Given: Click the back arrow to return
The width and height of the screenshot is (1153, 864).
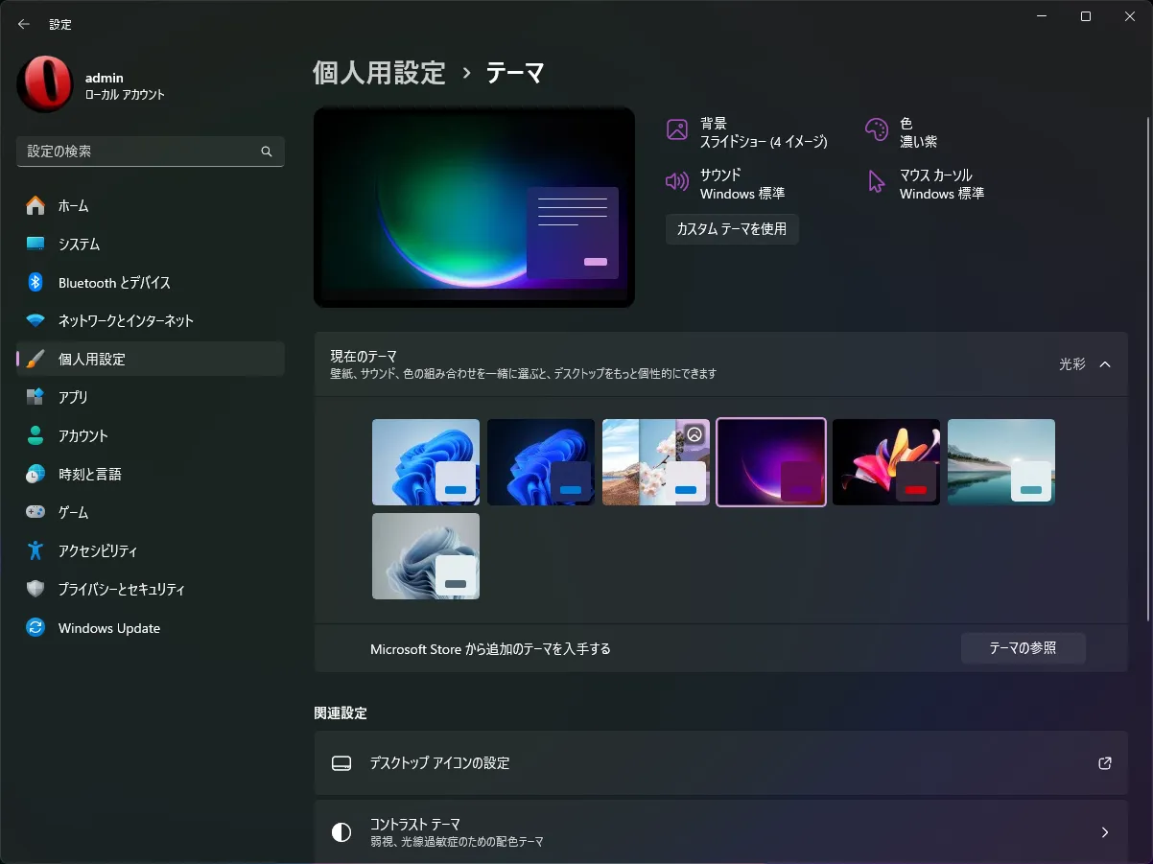Looking at the screenshot, I should tap(23, 24).
